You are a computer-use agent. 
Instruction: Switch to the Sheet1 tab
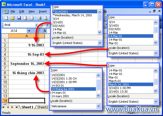click(x=27, y=107)
